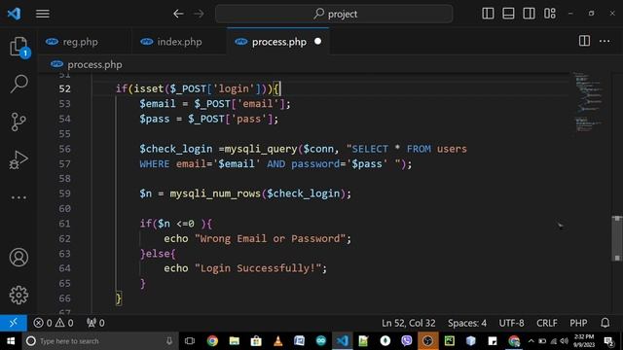Image resolution: width=623 pixels, height=350 pixels.
Task: Open Source Control view
Action: point(18,122)
